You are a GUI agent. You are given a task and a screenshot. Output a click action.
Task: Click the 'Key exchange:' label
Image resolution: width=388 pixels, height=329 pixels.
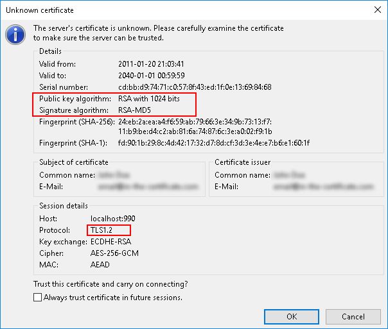pyautogui.click(x=63, y=242)
